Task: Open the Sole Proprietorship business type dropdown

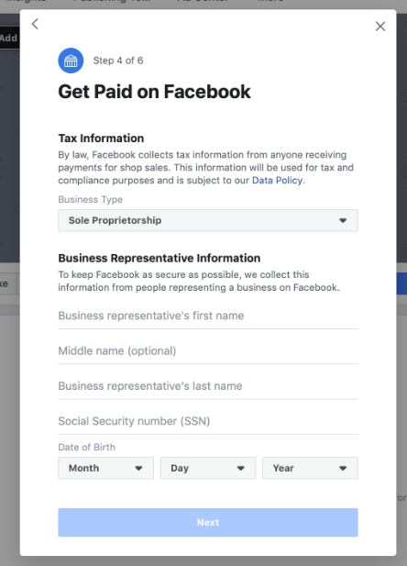Action: coord(208,220)
